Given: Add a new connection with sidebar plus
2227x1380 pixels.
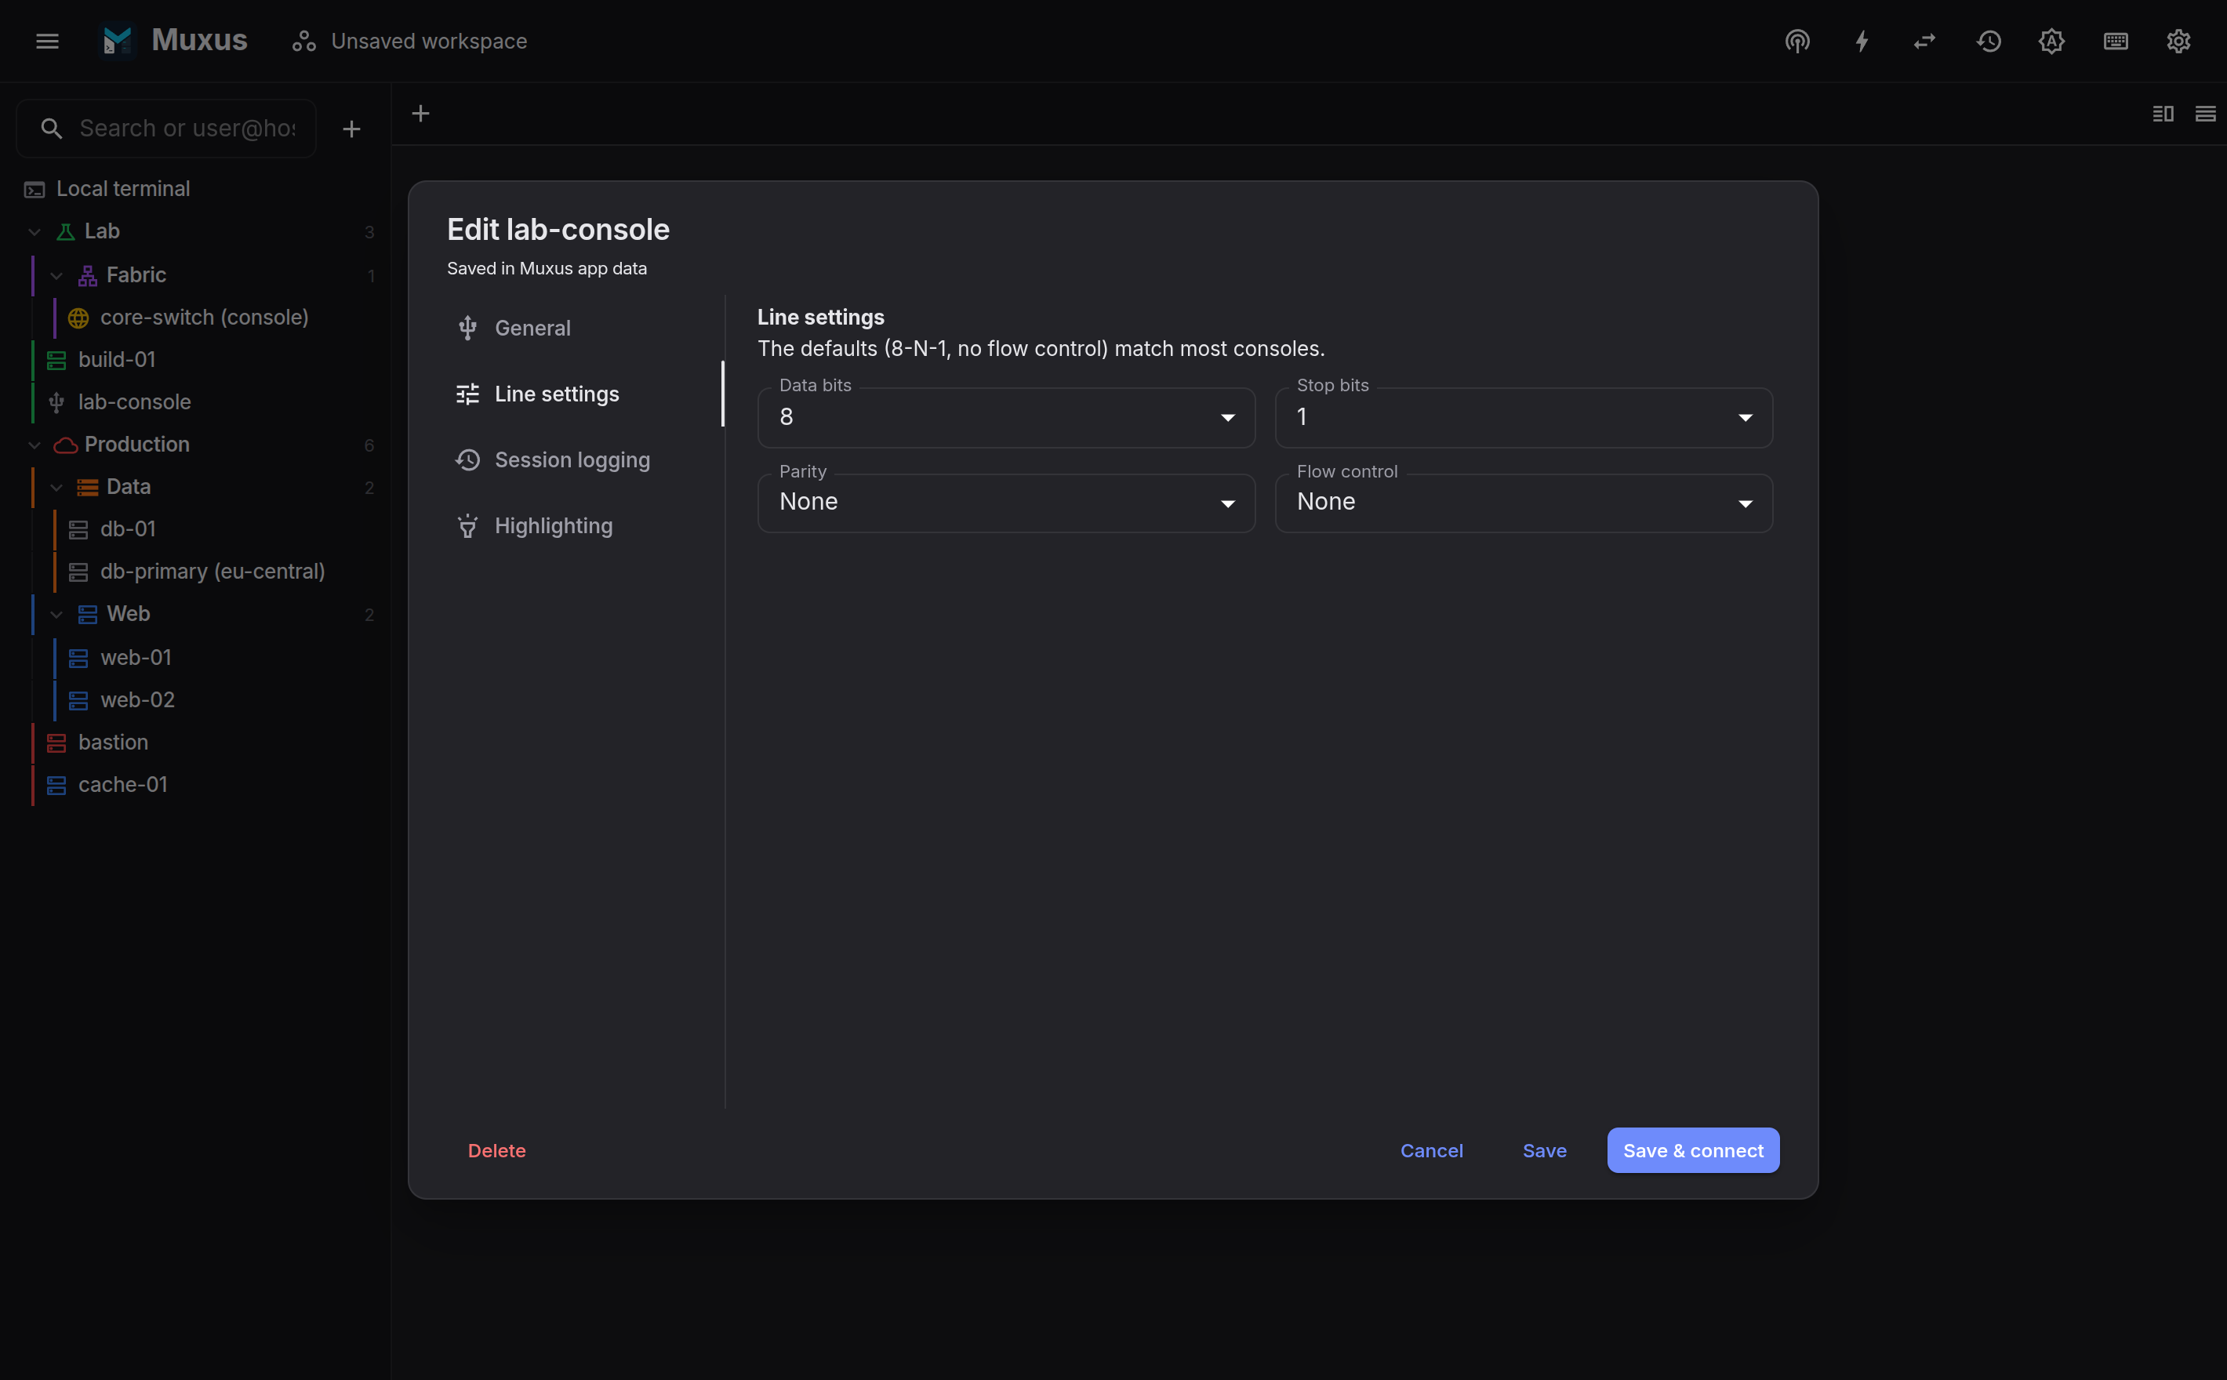Looking at the screenshot, I should pyautogui.click(x=351, y=129).
